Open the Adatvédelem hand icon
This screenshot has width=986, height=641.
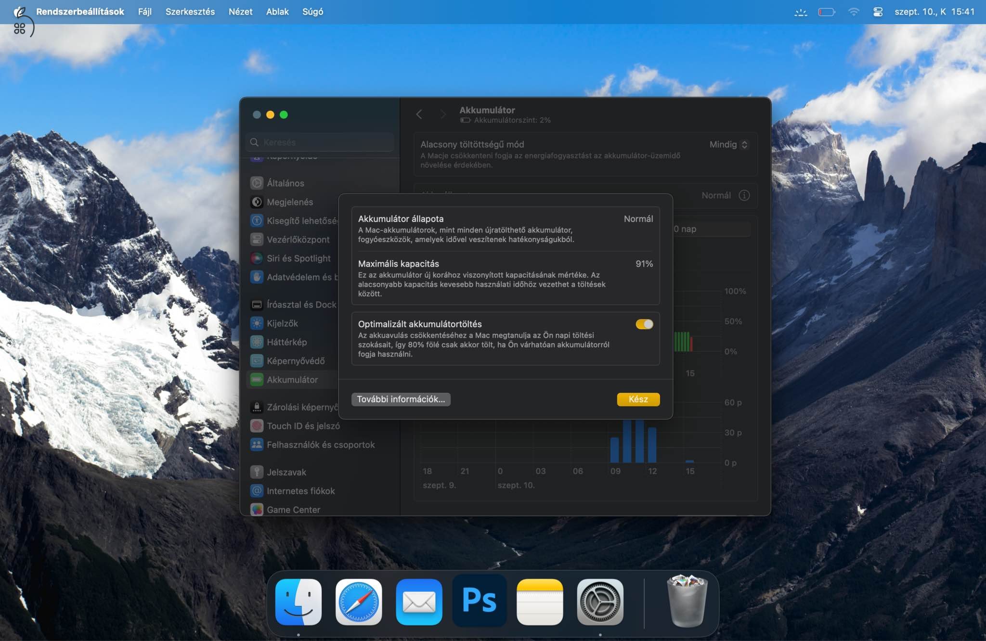click(257, 277)
